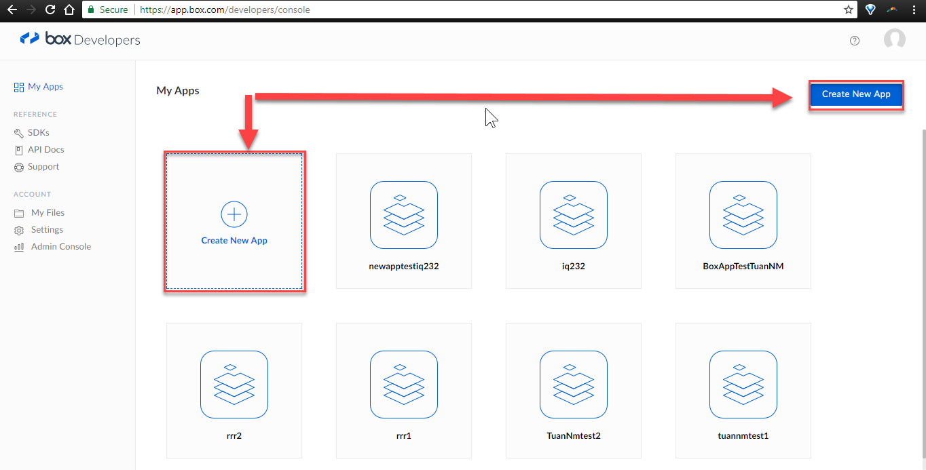This screenshot has width=926, height=470.
Task: Go to browser home icon
Action: (69, 9)
